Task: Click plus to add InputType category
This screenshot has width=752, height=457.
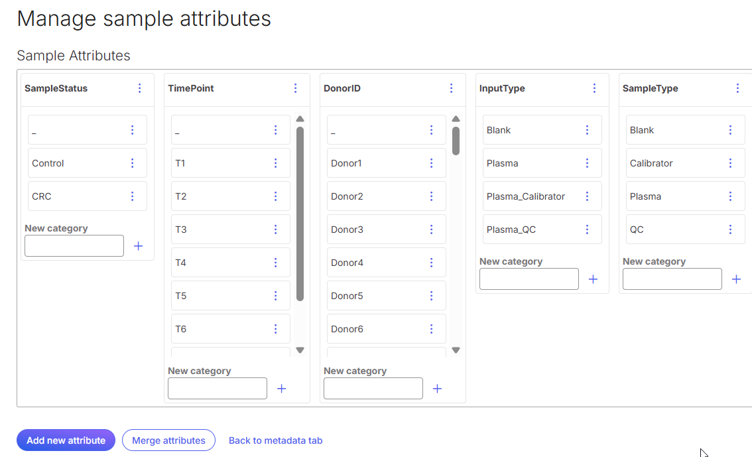Action: pyautogui.click(x=593, y=279)
